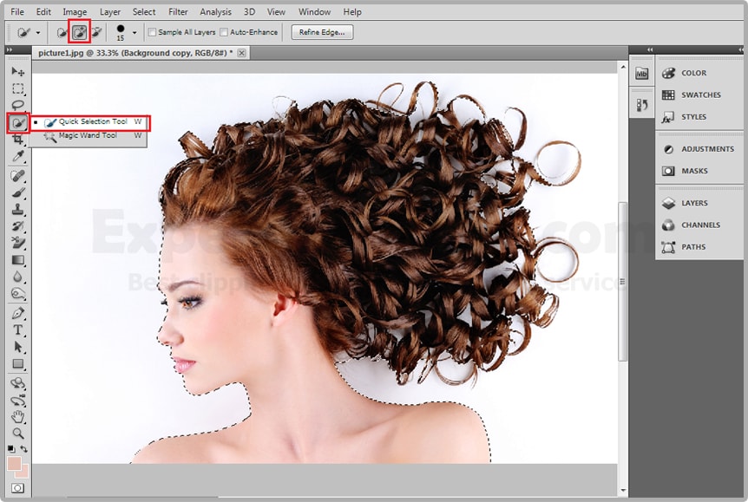
Task: Toggle Quick Mask mode button
Action: coord(17,489)
